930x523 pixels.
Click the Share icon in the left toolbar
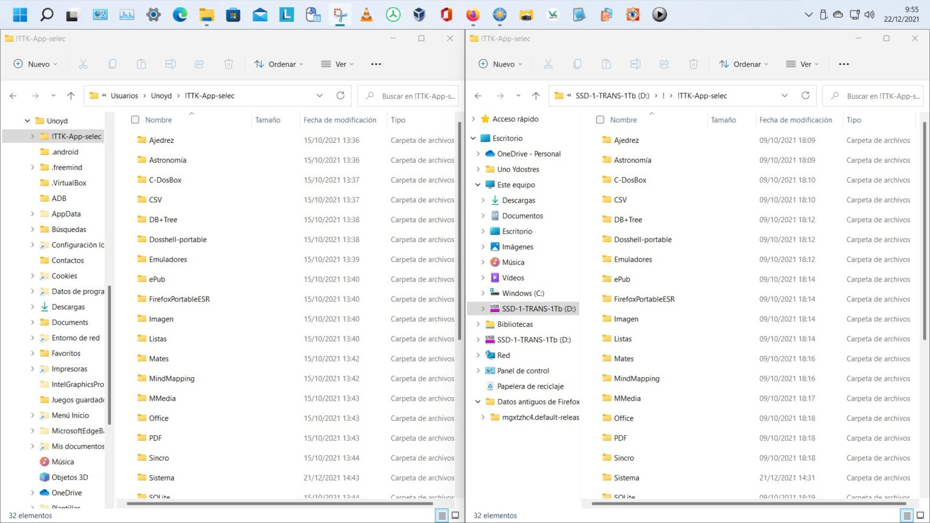[x=199, y=64]
